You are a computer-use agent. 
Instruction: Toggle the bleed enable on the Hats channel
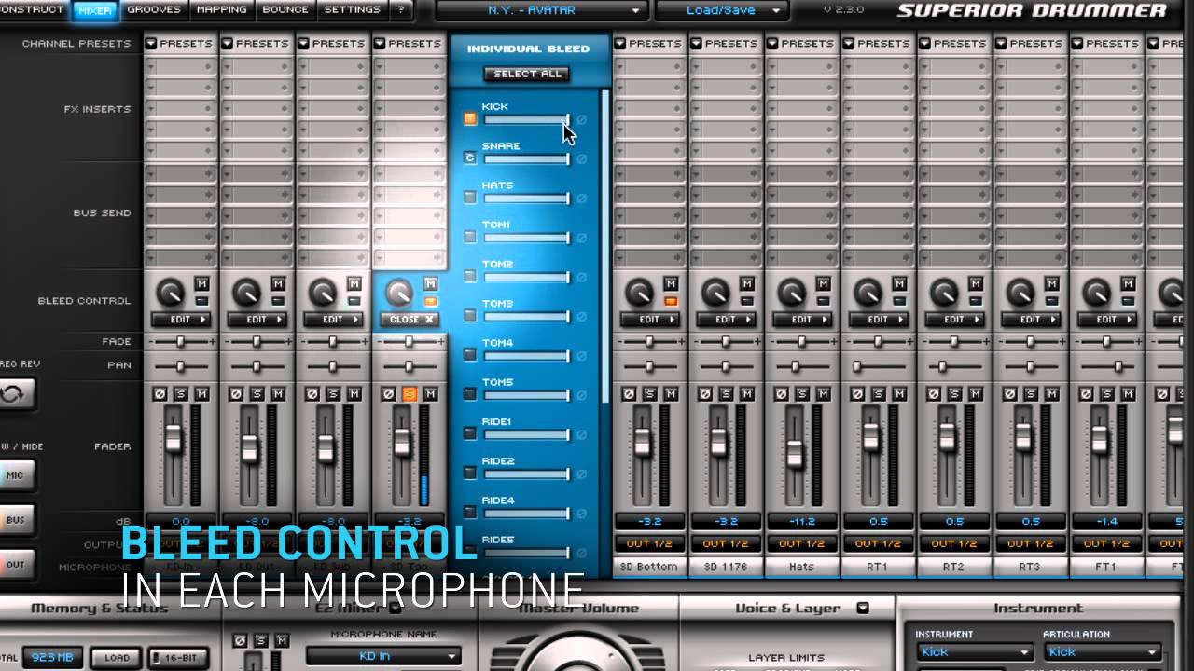tap(823, 301)
